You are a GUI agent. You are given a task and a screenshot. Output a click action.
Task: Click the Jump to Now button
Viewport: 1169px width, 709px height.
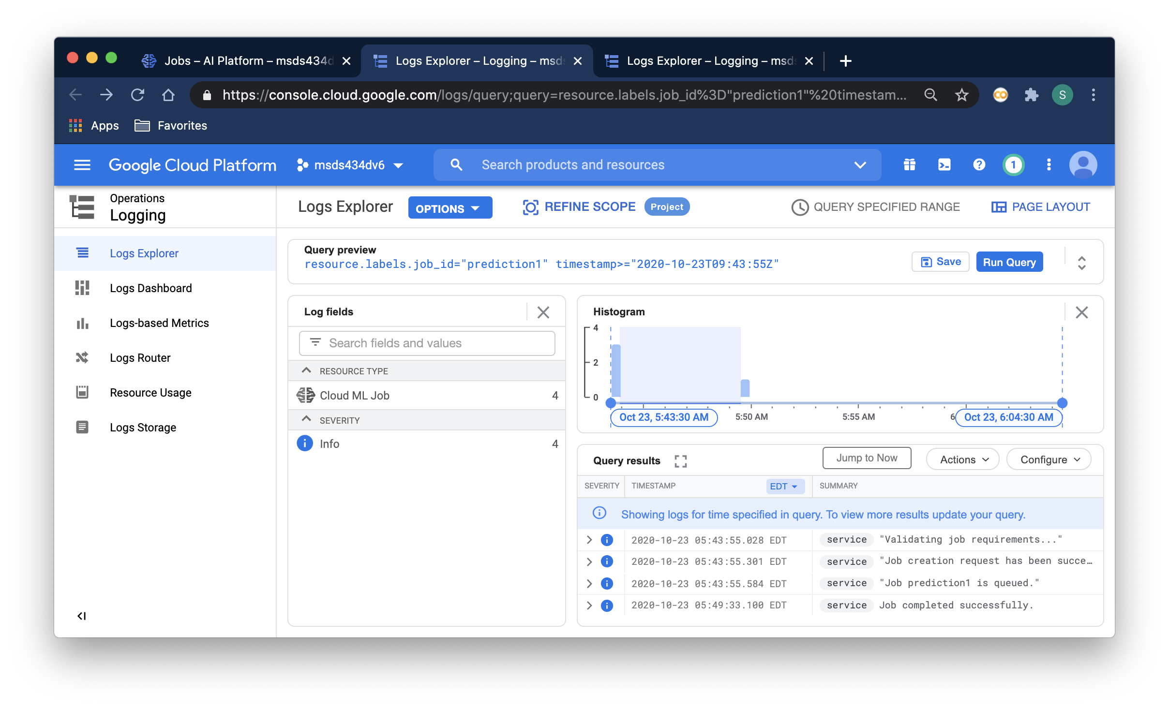[866, 458]
